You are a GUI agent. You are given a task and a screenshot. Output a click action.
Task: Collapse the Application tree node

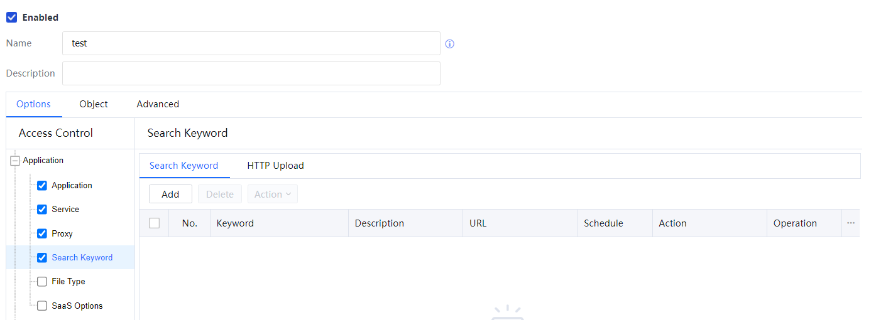coord(15,161)
